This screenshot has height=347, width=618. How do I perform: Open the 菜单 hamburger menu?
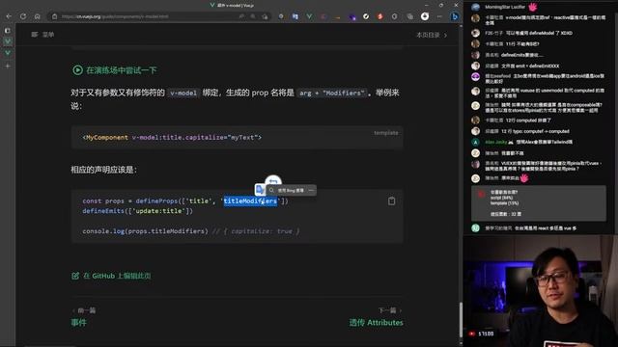pos(42,35)
